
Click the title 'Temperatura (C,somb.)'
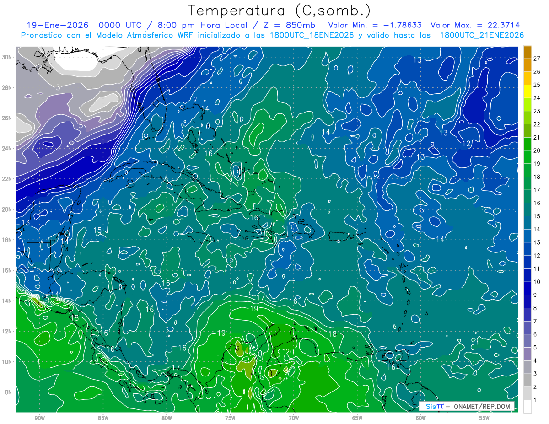[x=280, y=11]
